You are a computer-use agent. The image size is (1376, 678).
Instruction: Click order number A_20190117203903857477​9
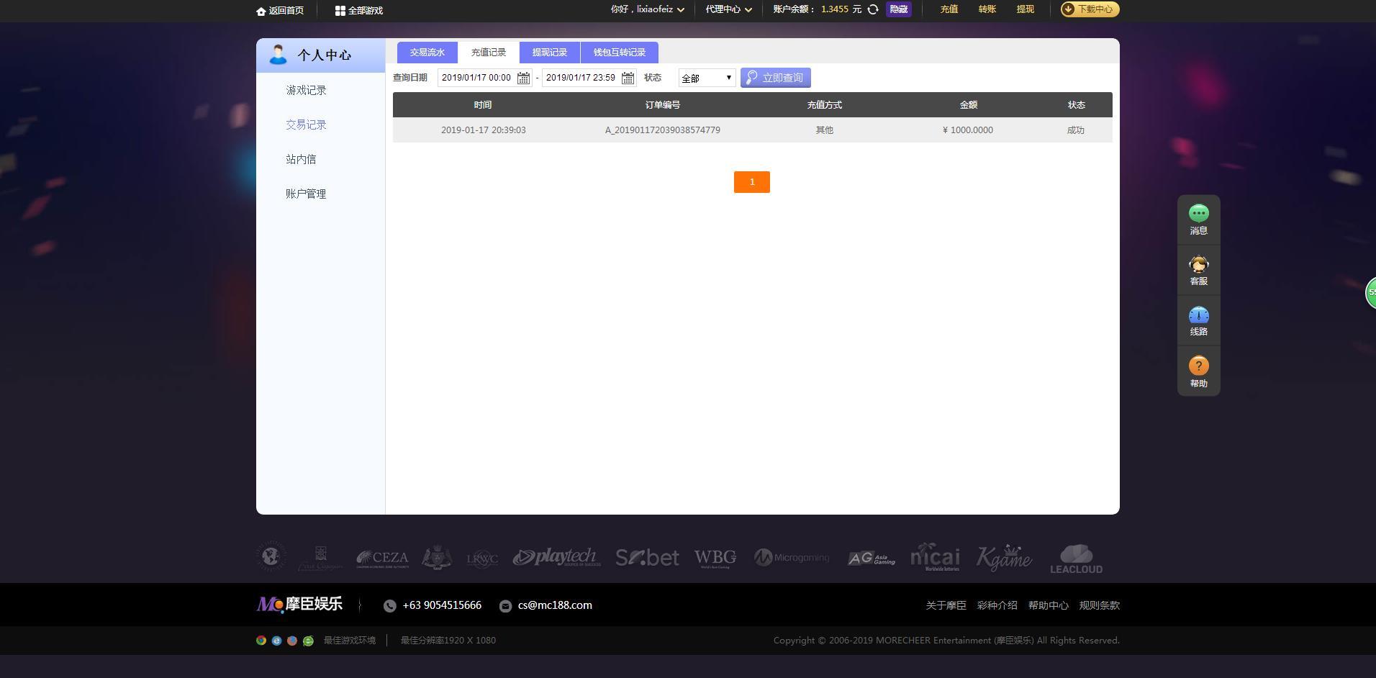point(662,130)
